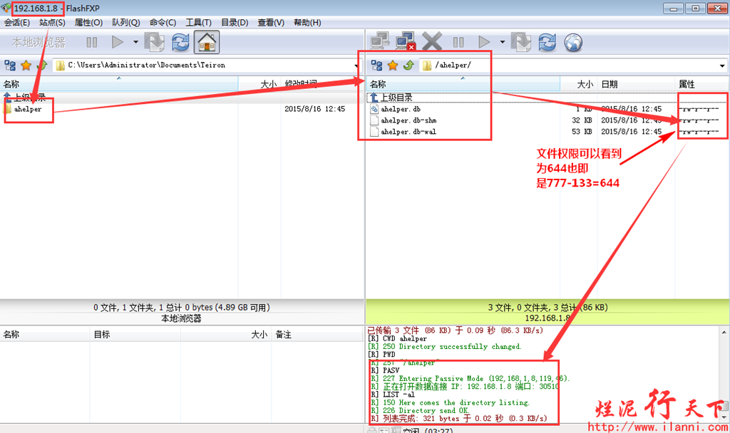Screen dimensions: 730x433
Task: Click the remote Abort (X) icon
Action: coord(432,42)
